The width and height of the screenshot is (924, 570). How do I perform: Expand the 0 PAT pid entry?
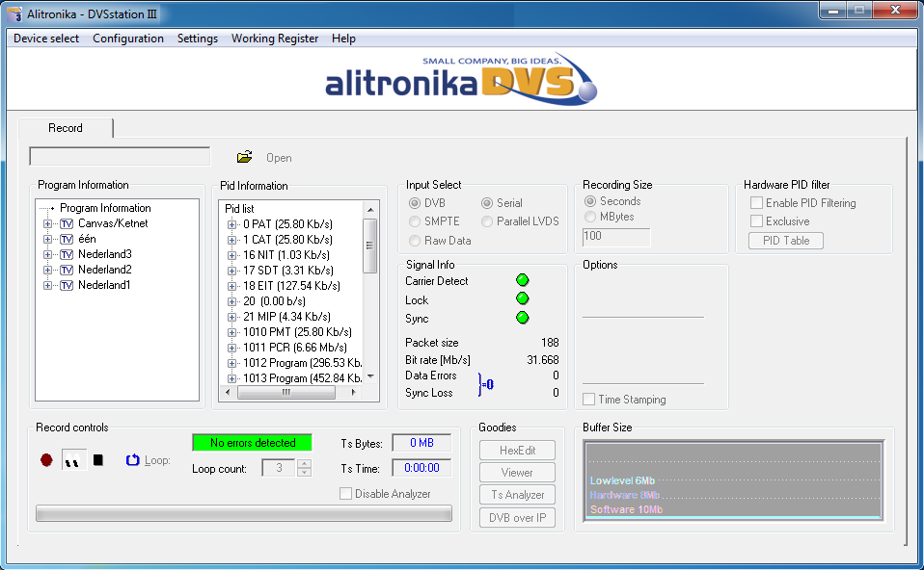(231, 224)
